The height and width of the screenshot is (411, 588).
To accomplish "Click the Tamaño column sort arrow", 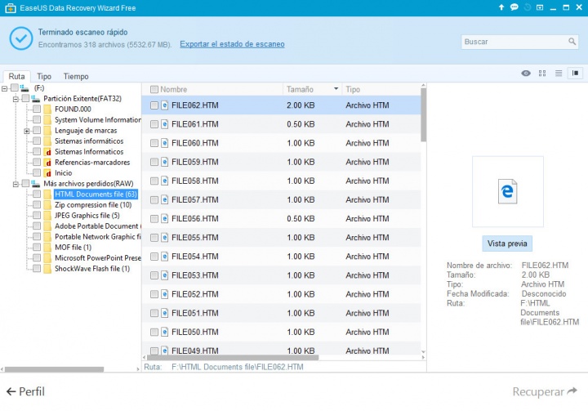I will coord(336,89).
